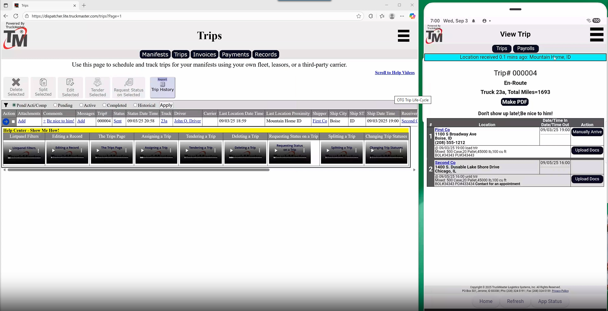Open options menu on Tendering a Trip video
Screen dimensions: 608x311
point(215,151)
